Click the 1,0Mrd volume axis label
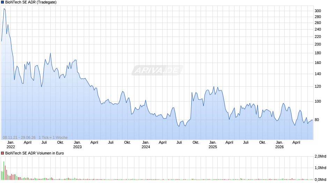Image resolution: width=328 pixels, height=183 pixels. 320,168
